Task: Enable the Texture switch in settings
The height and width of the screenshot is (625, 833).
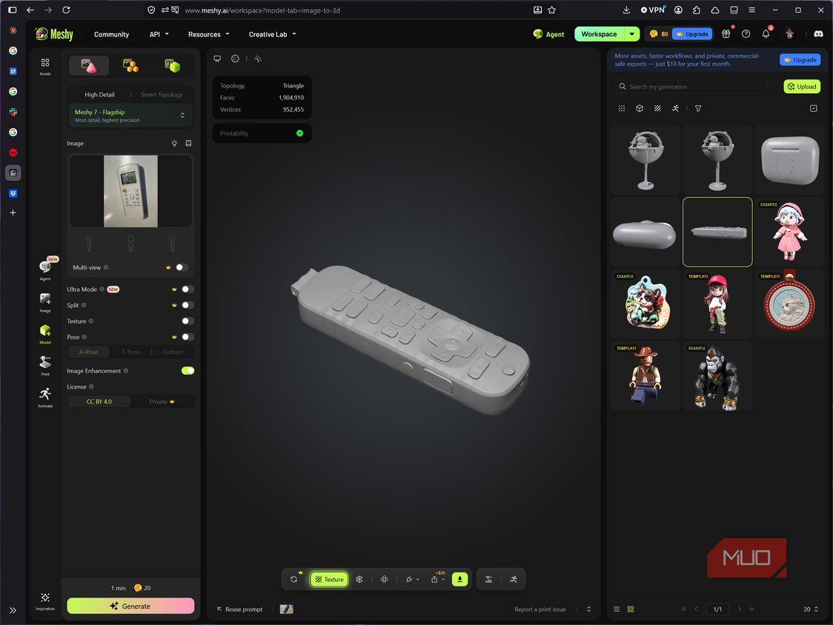Action: (x=187, y=321)
